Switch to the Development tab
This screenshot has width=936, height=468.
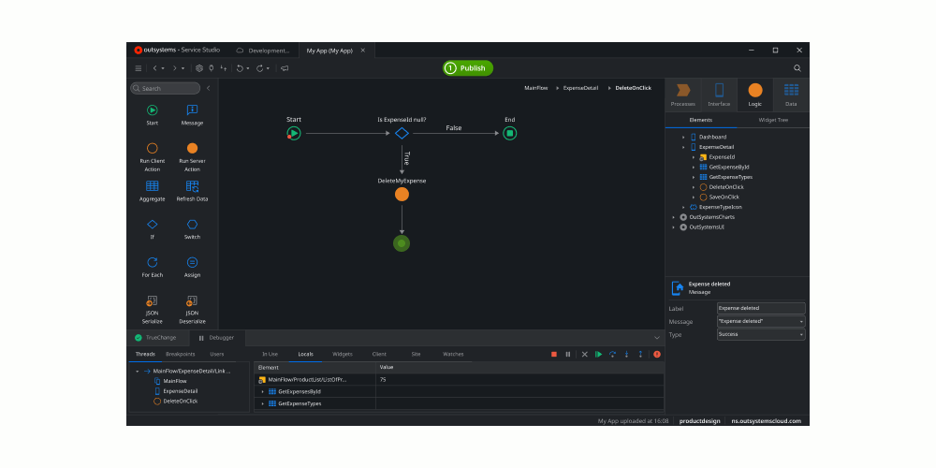click(264, 51)
